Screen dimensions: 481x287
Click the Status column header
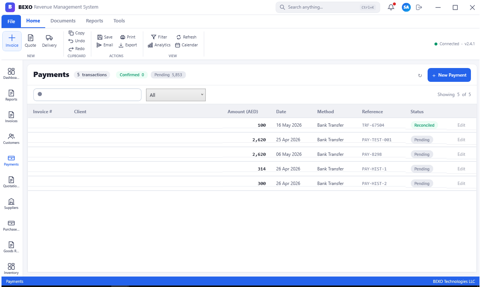tap(417, 112)
